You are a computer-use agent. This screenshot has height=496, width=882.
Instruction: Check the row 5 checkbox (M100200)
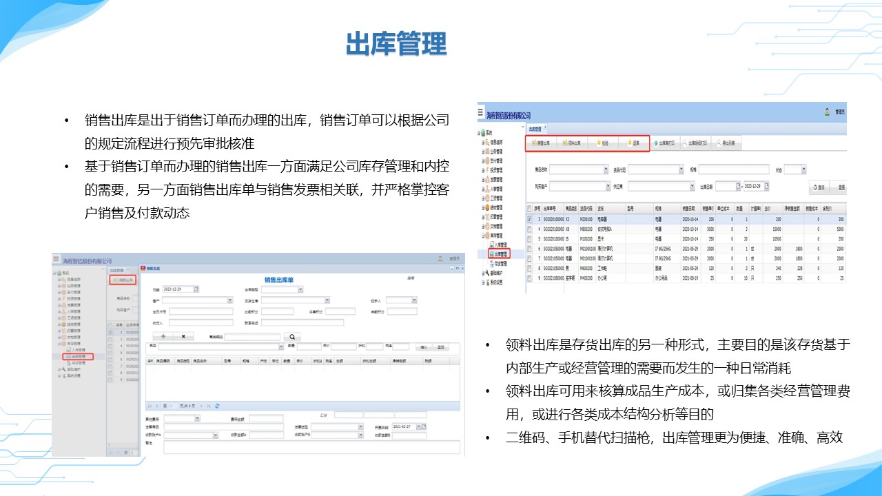click(529, 239)
